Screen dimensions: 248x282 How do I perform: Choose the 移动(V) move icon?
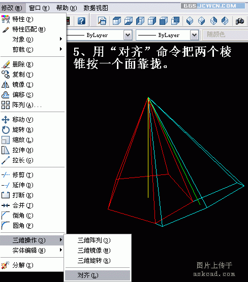pyautogui.click(x=6, y=120)
